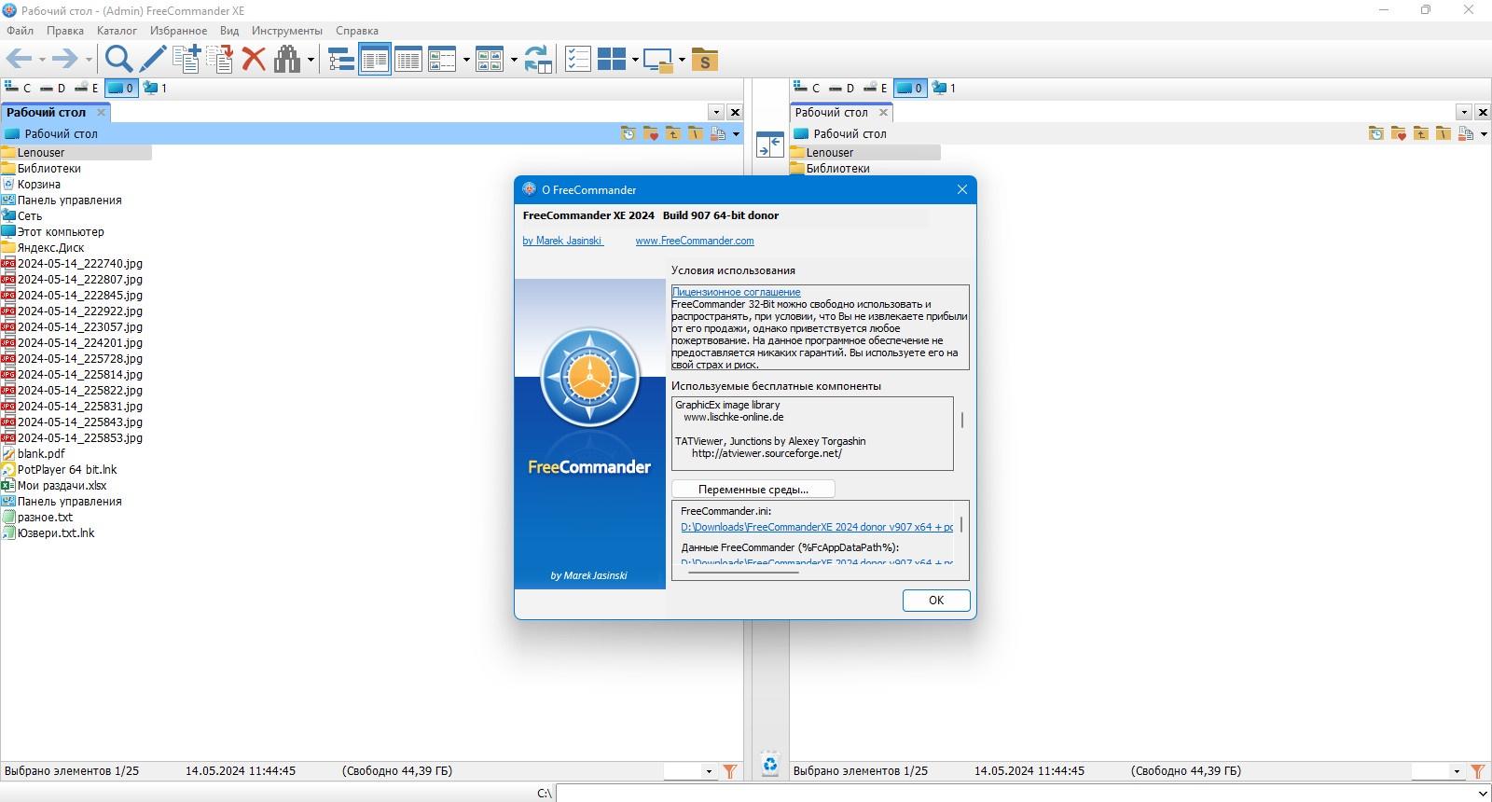The width and height of the screenshot is (1492, 802).
Task: Open the Каталог menu
Action: click(117, 31)
